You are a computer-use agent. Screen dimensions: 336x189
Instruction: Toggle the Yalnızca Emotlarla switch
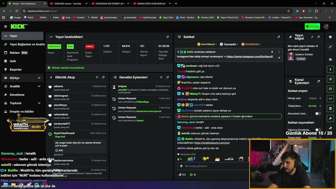click(x=318, y=130)
